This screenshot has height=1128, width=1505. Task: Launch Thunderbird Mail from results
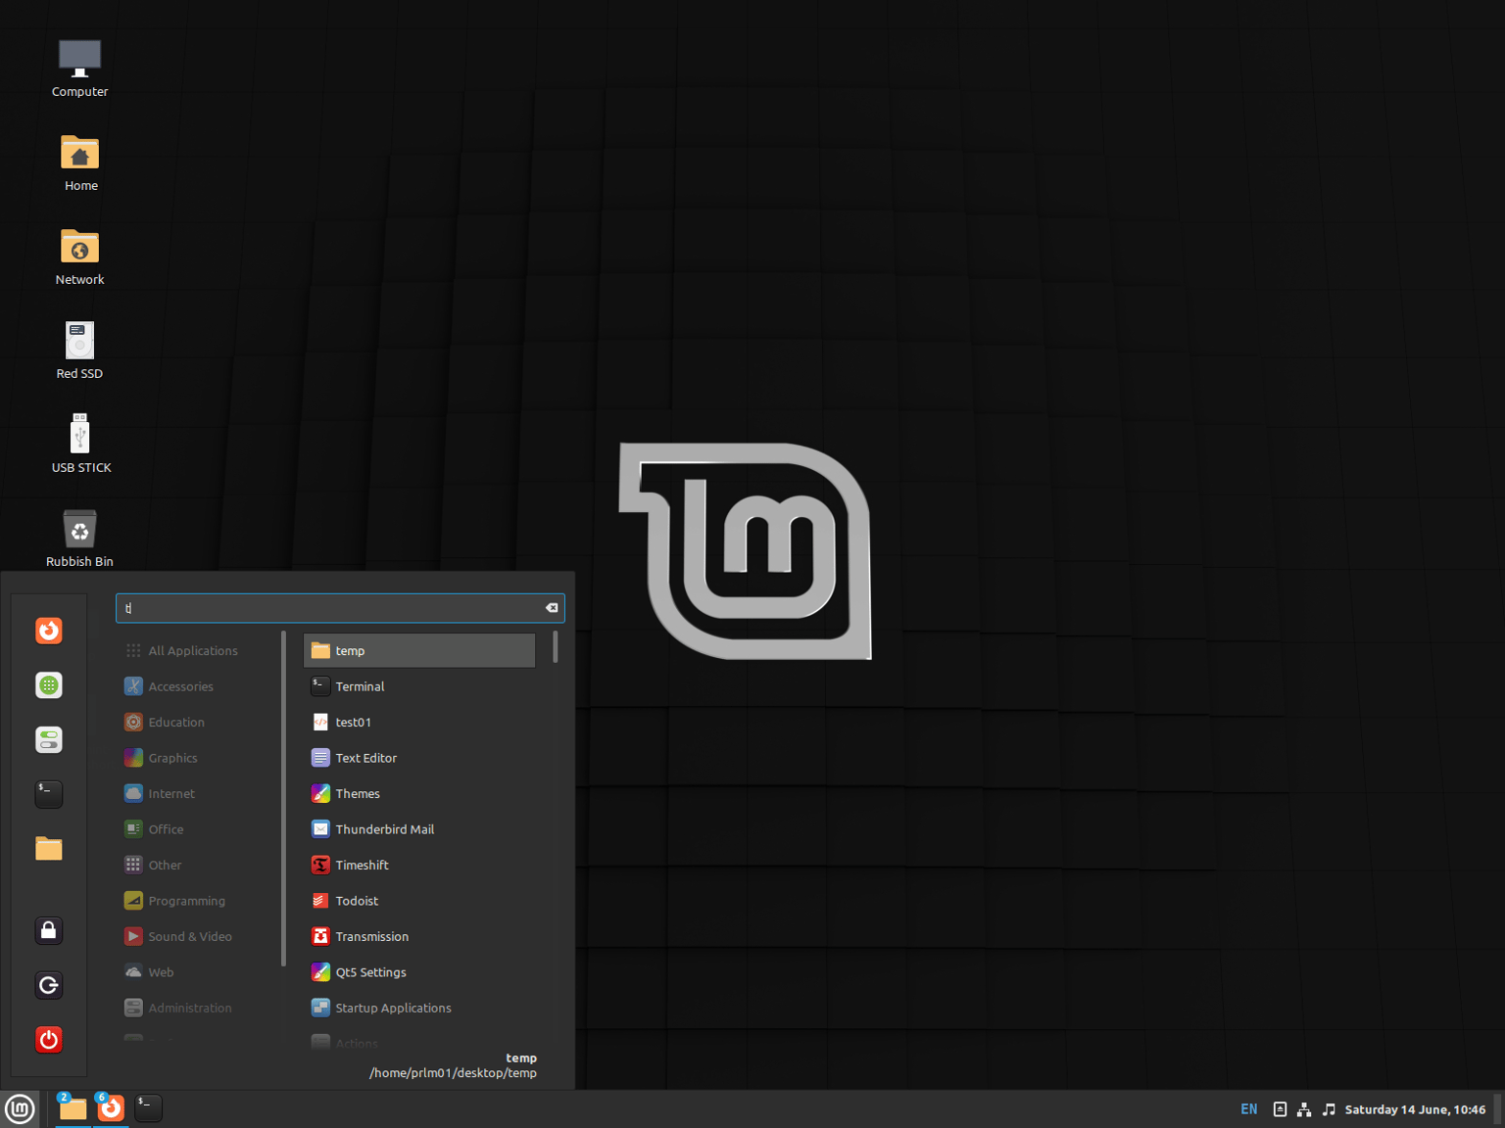pyautogui.click(x=419, y=829)
